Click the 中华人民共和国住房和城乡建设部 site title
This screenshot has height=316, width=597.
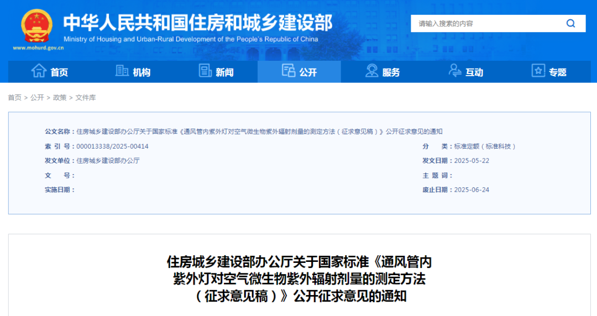pos(198,23)
